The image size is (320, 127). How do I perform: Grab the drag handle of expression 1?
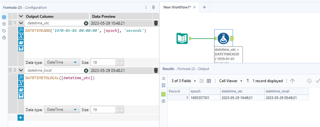(x=10, y=23)
